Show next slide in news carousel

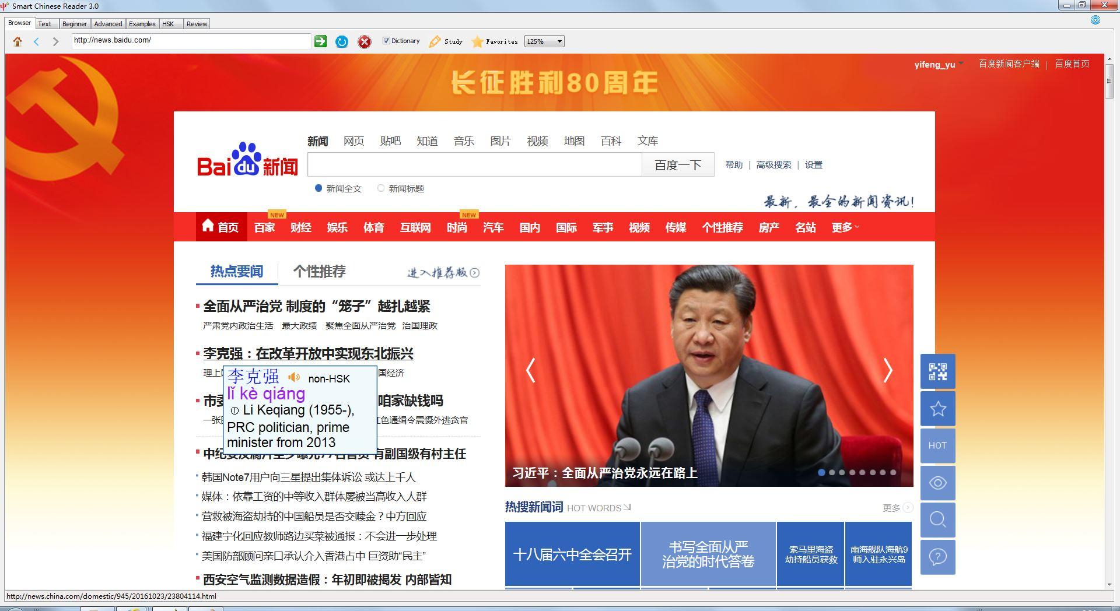[x=888, y=370]
